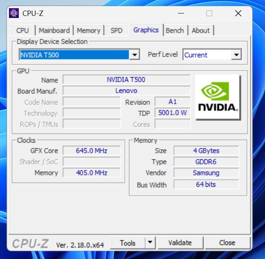The width and height of the screenshot is (265, 259).
Task: Expand the Perf Level dropdown arrow
Action: (x=236, y=55)
